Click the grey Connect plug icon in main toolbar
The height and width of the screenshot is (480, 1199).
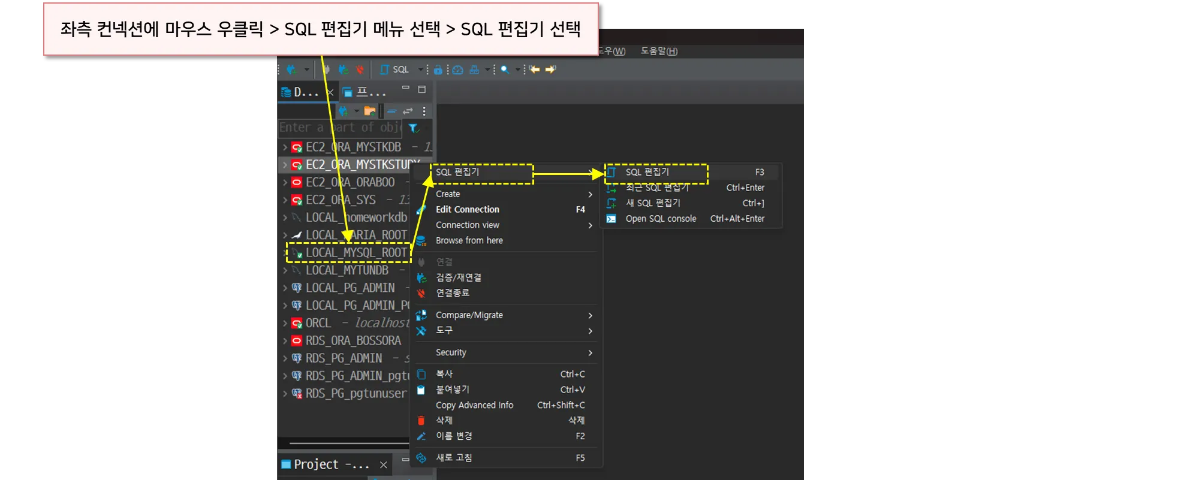(x=326, y=70)
